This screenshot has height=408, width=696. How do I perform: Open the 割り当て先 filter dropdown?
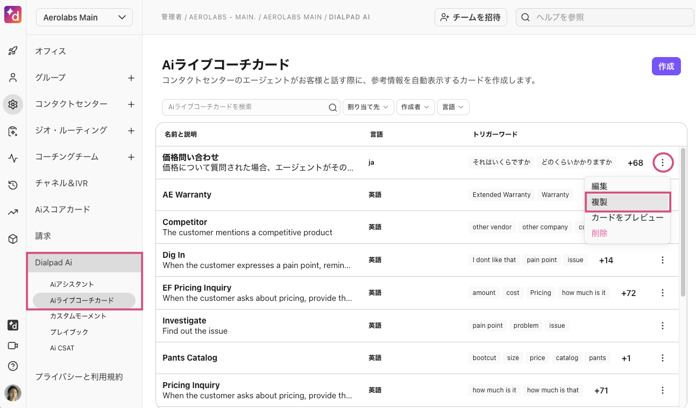pos(368,107)
